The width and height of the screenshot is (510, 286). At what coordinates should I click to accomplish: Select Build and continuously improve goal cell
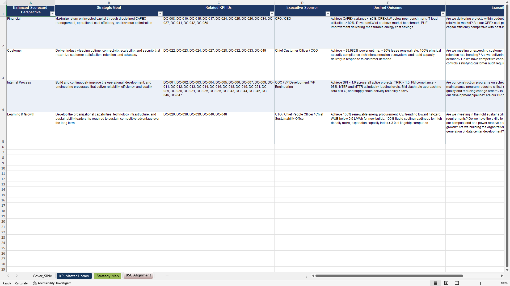pyautogui.click(x=109, y=96)
